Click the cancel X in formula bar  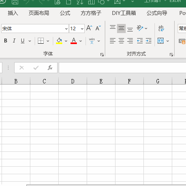22,68
